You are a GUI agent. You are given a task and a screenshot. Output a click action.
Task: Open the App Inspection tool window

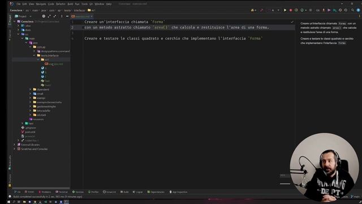(179, 192)
